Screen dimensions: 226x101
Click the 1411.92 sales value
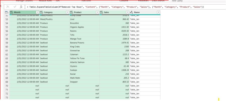[x=125, y=27]
